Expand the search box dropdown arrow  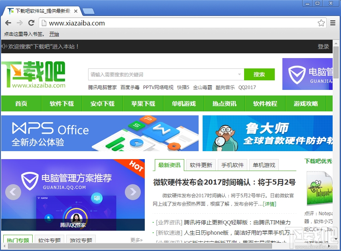239,74
